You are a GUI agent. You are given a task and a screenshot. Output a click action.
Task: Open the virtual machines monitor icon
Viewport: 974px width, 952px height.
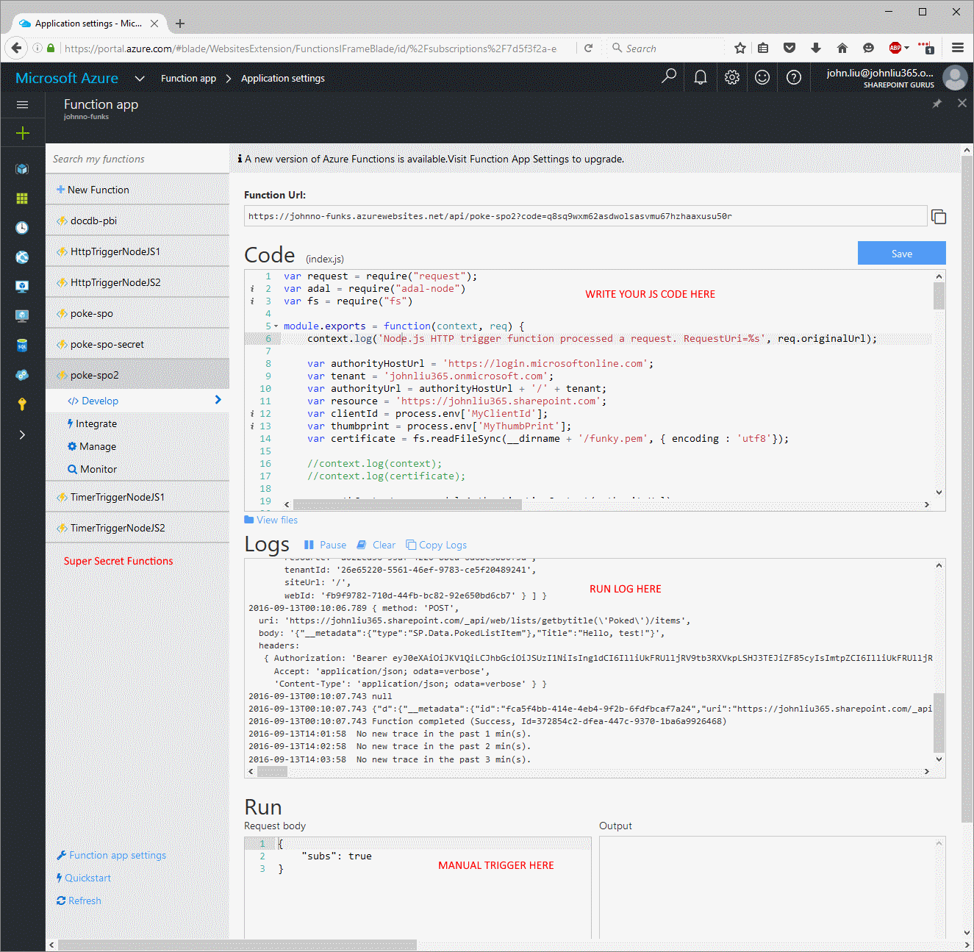(x=22, y=286)
